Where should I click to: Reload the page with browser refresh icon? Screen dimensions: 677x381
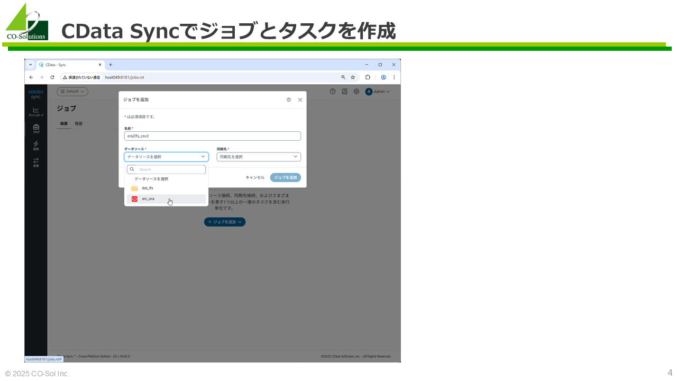click(x=52, y=77)
